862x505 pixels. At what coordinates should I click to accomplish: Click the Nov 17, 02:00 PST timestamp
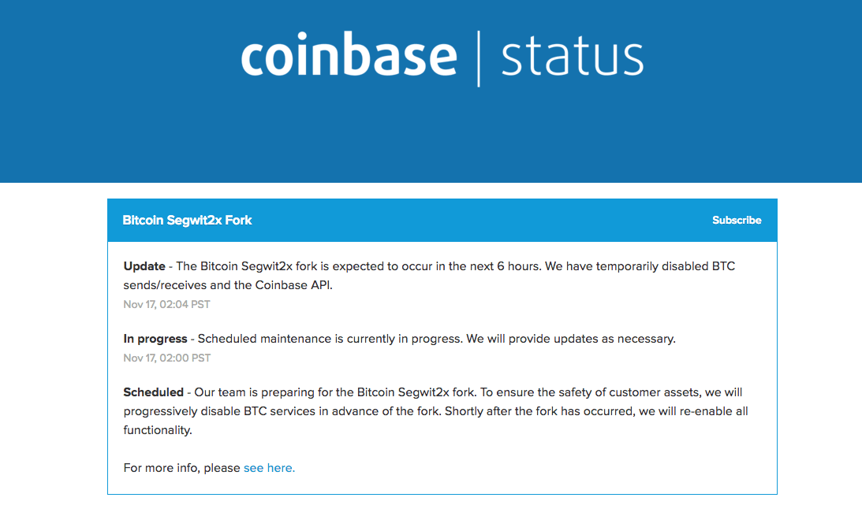(x=167, y=358)
